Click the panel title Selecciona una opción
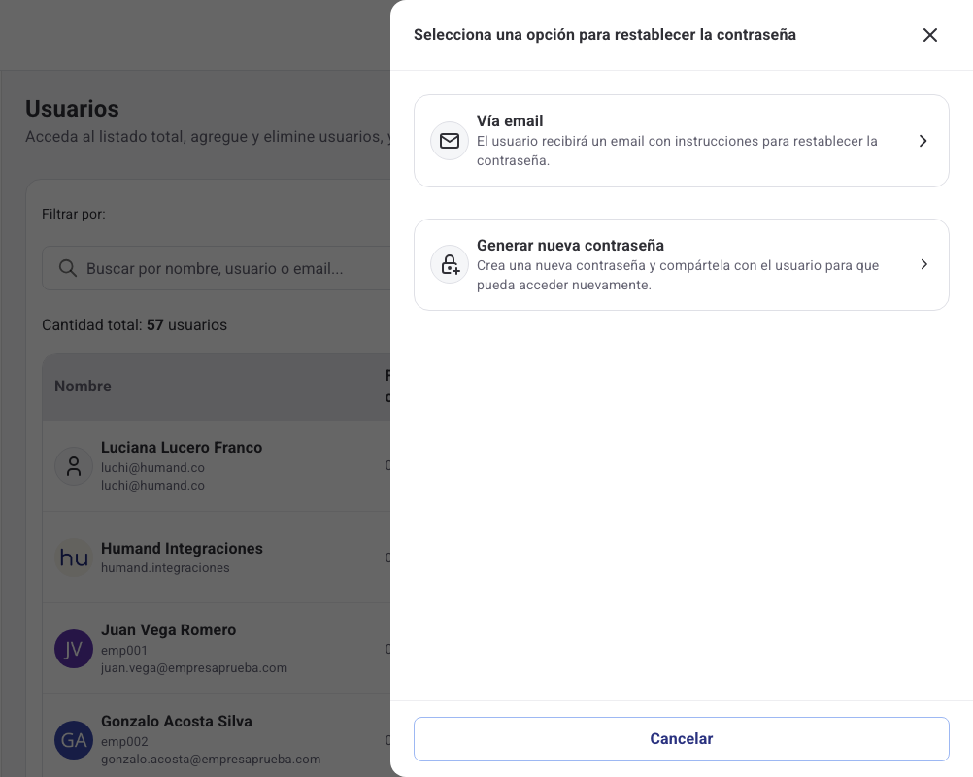The width and height of the screenshot is (973, 777). click(604, 35)
